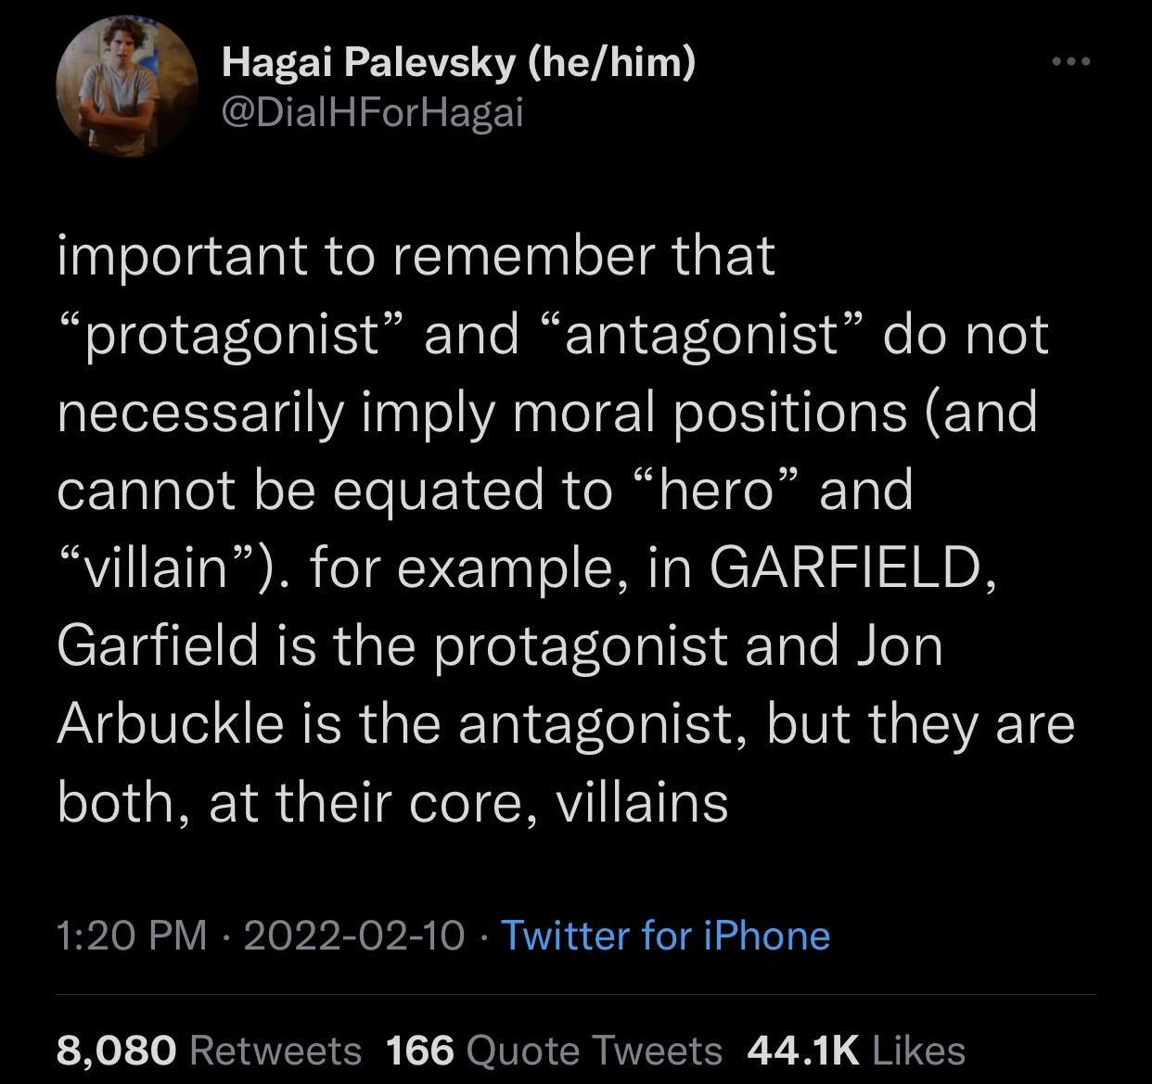1152x1084 pixels.
Task: Click the 2022-02-10 date
Action: click(353, 936)
